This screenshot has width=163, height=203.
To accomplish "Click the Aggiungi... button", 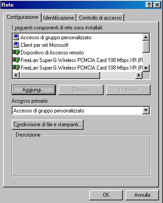I will point(33,90).
